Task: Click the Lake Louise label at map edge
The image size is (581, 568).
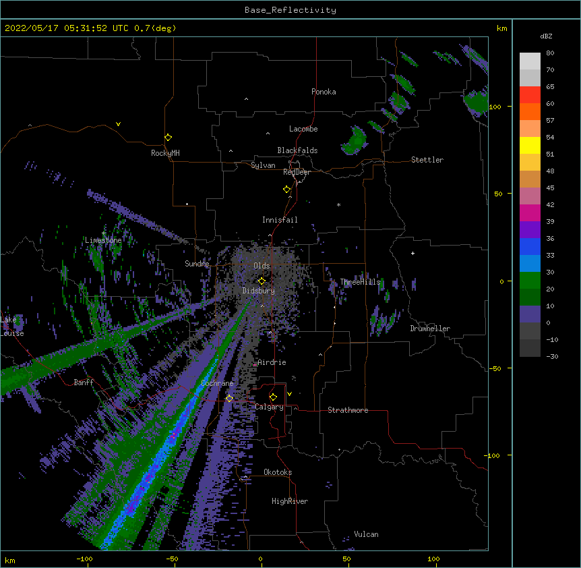Action: pos(12,326)
